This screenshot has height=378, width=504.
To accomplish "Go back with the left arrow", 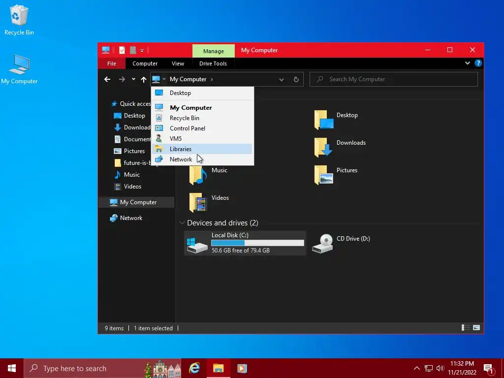I will tap(107, 79).
